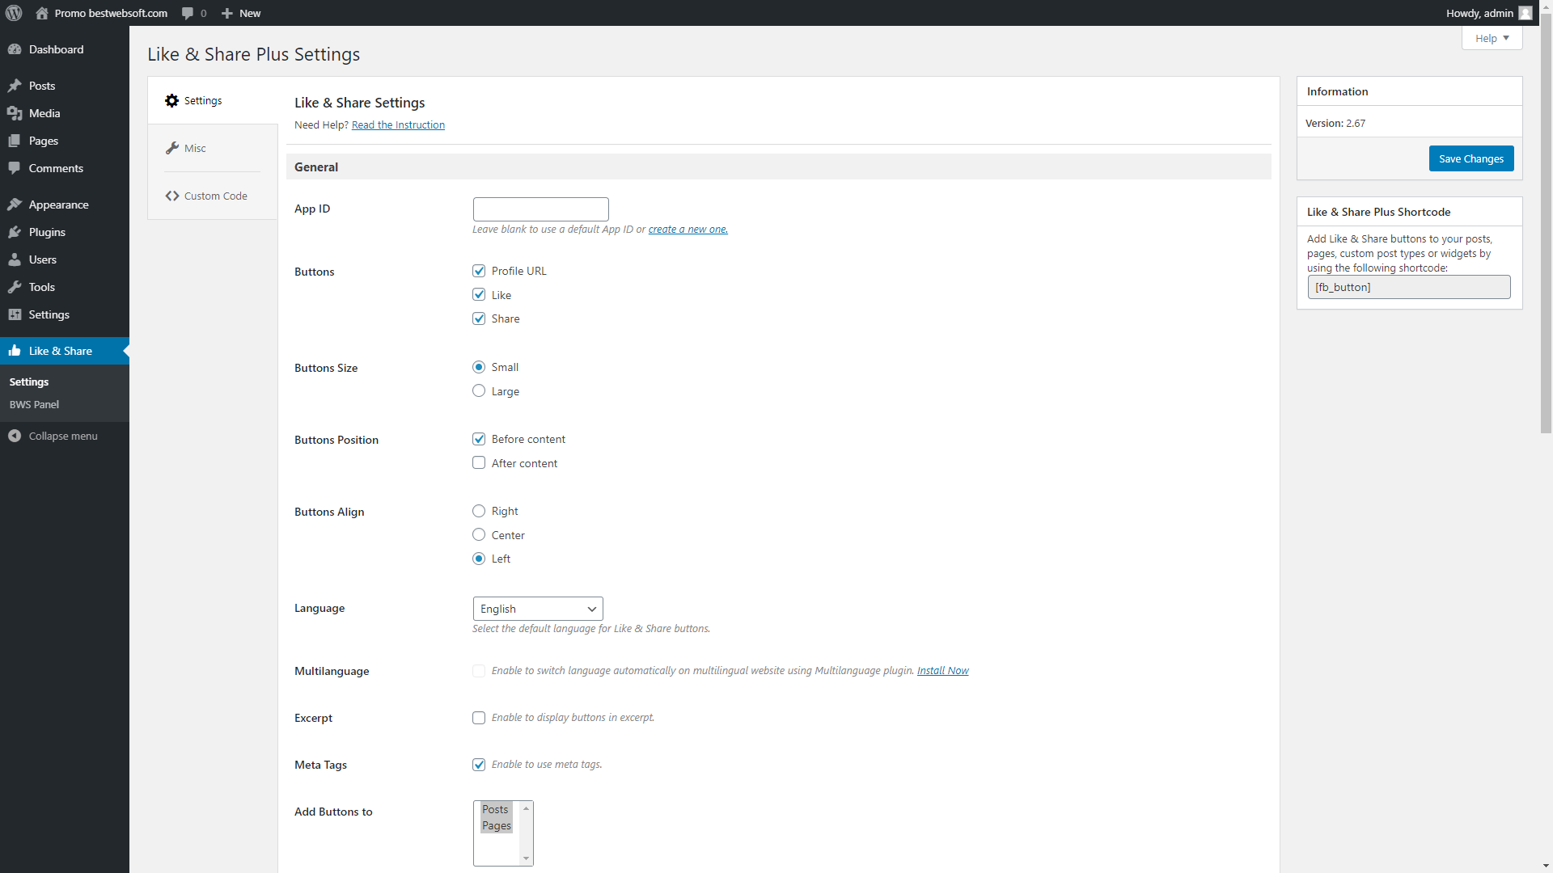Click the WordPress logo icon
The height and width of the screenshot is (873, 1553).
click(x=14, y=13)
